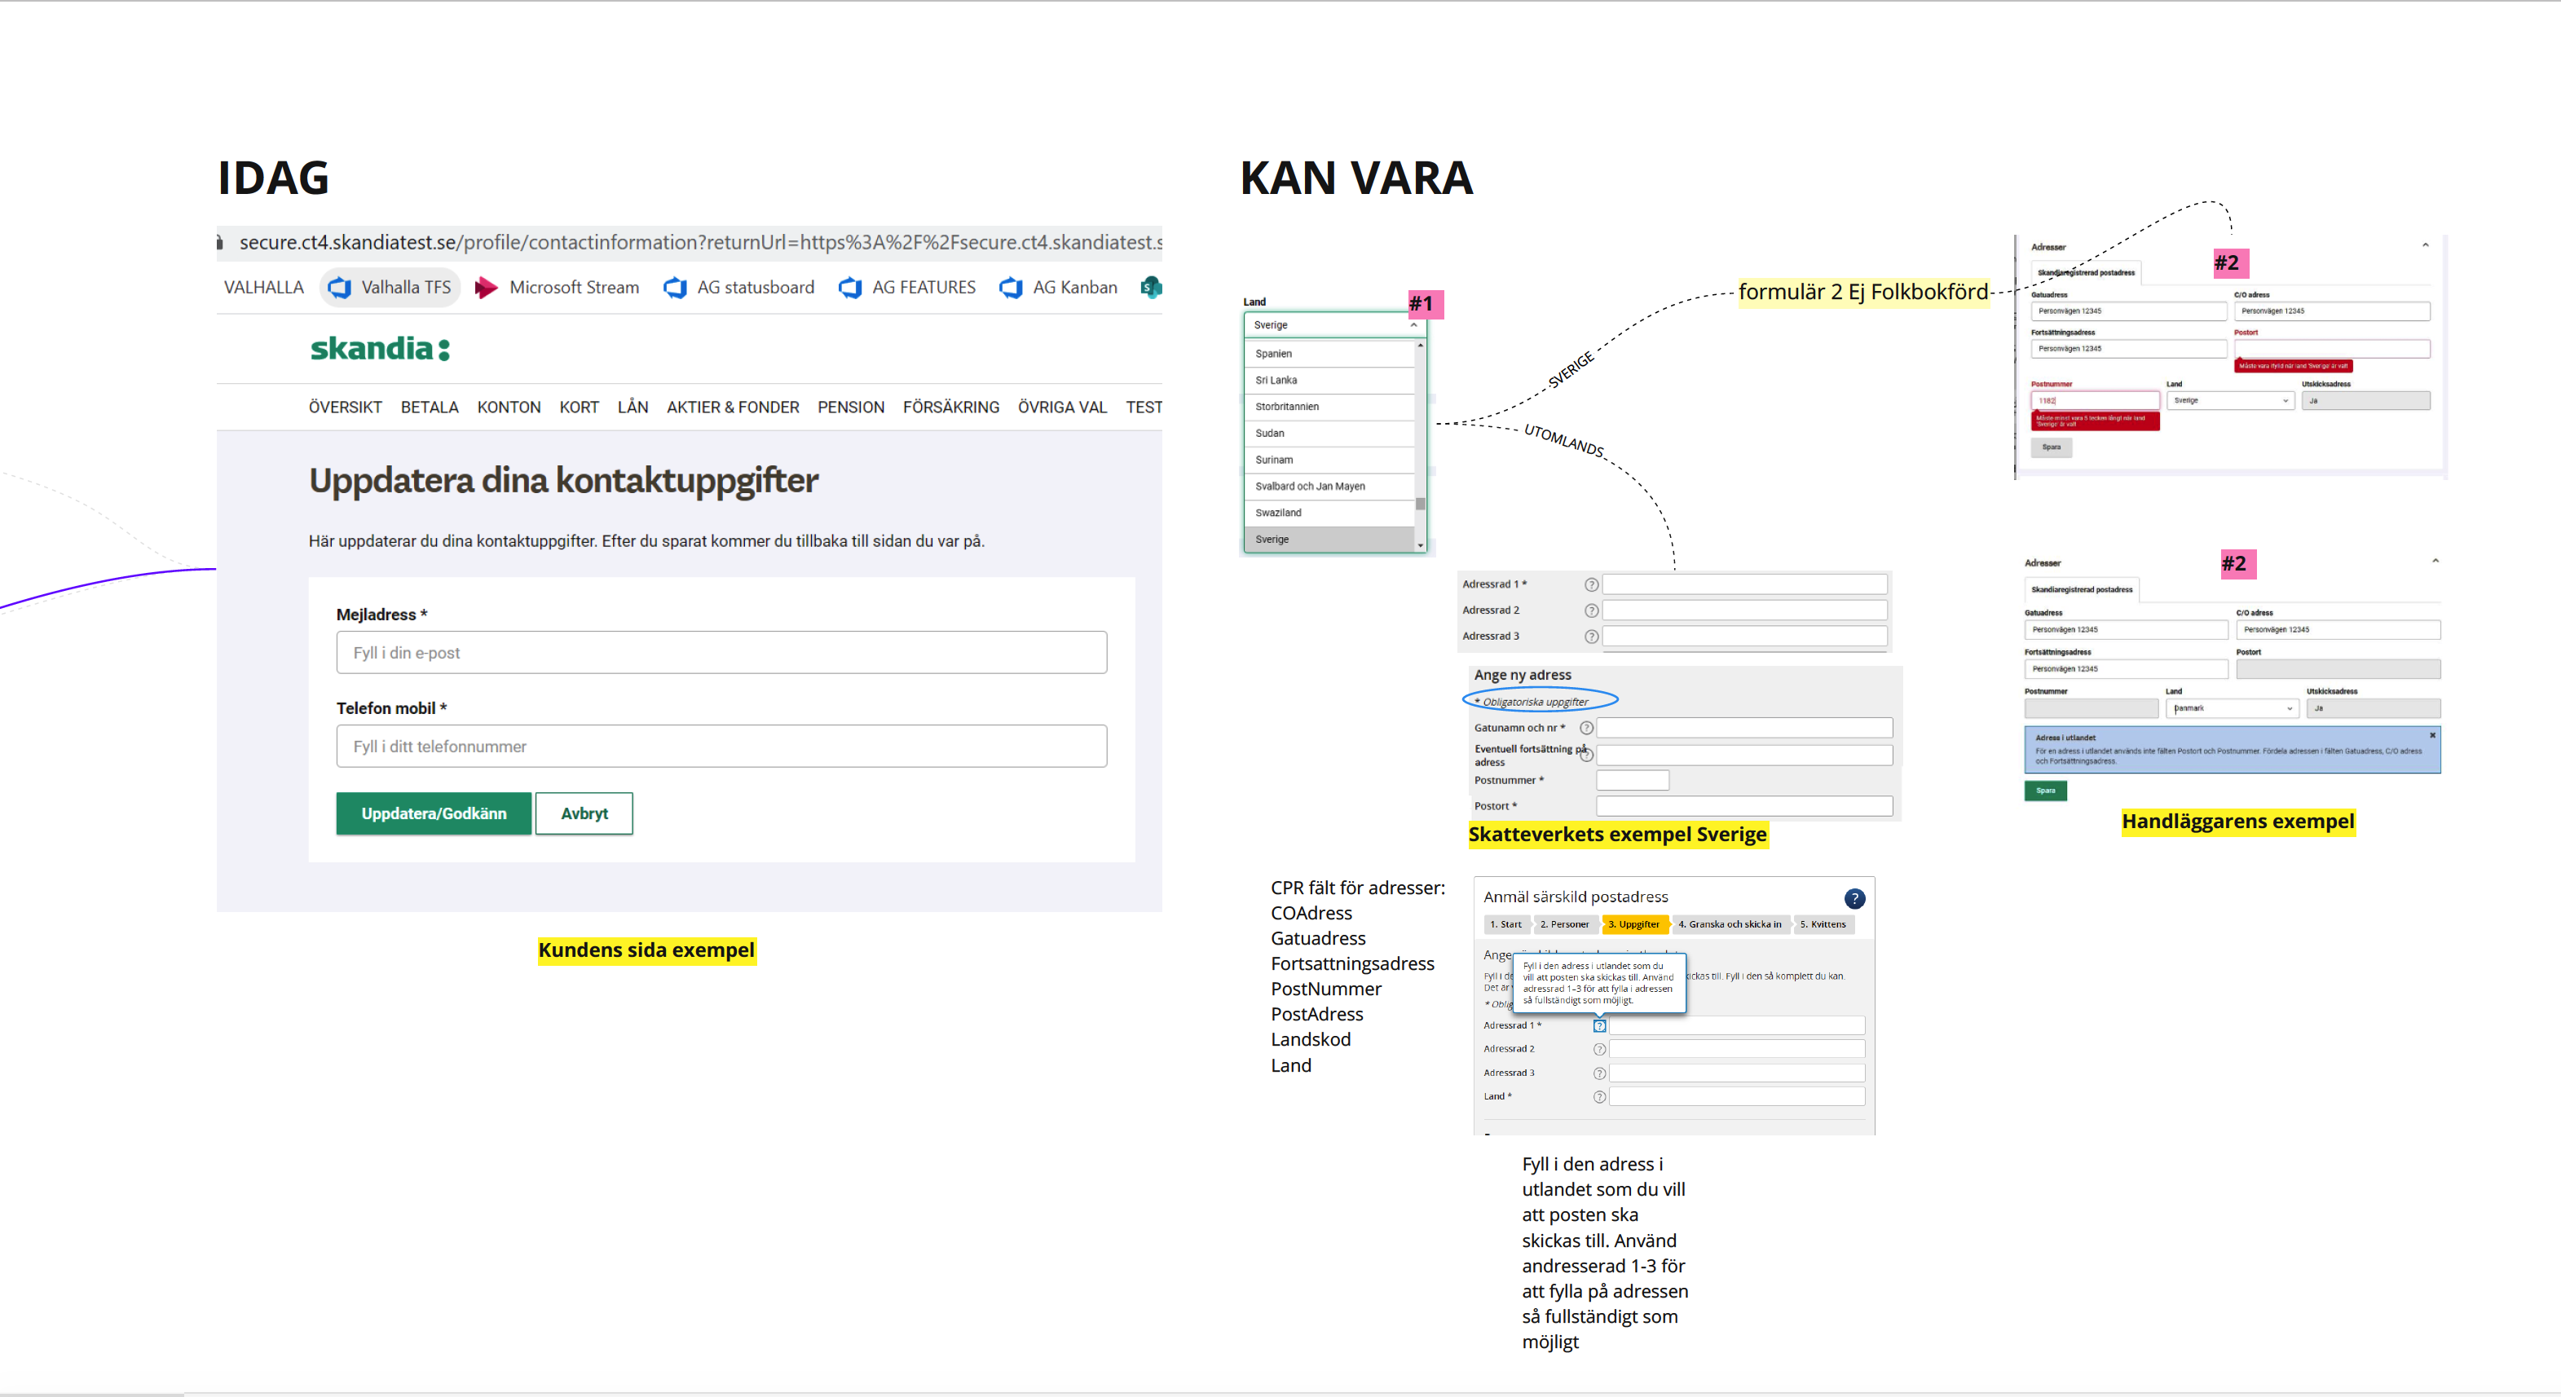Click Adressrad 1 help icon above Ange ny adress
The height and width of the screenshot is (1397, 2561).
(x=1591, y=584)
